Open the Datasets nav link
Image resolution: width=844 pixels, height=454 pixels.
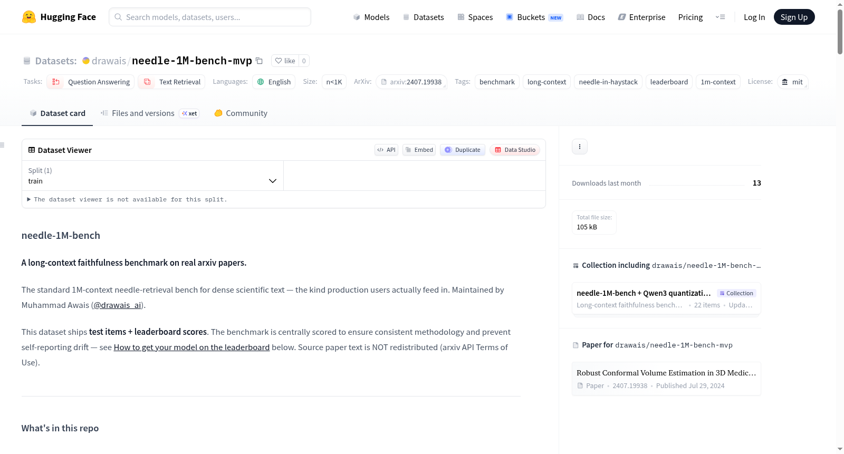point(423,17)
